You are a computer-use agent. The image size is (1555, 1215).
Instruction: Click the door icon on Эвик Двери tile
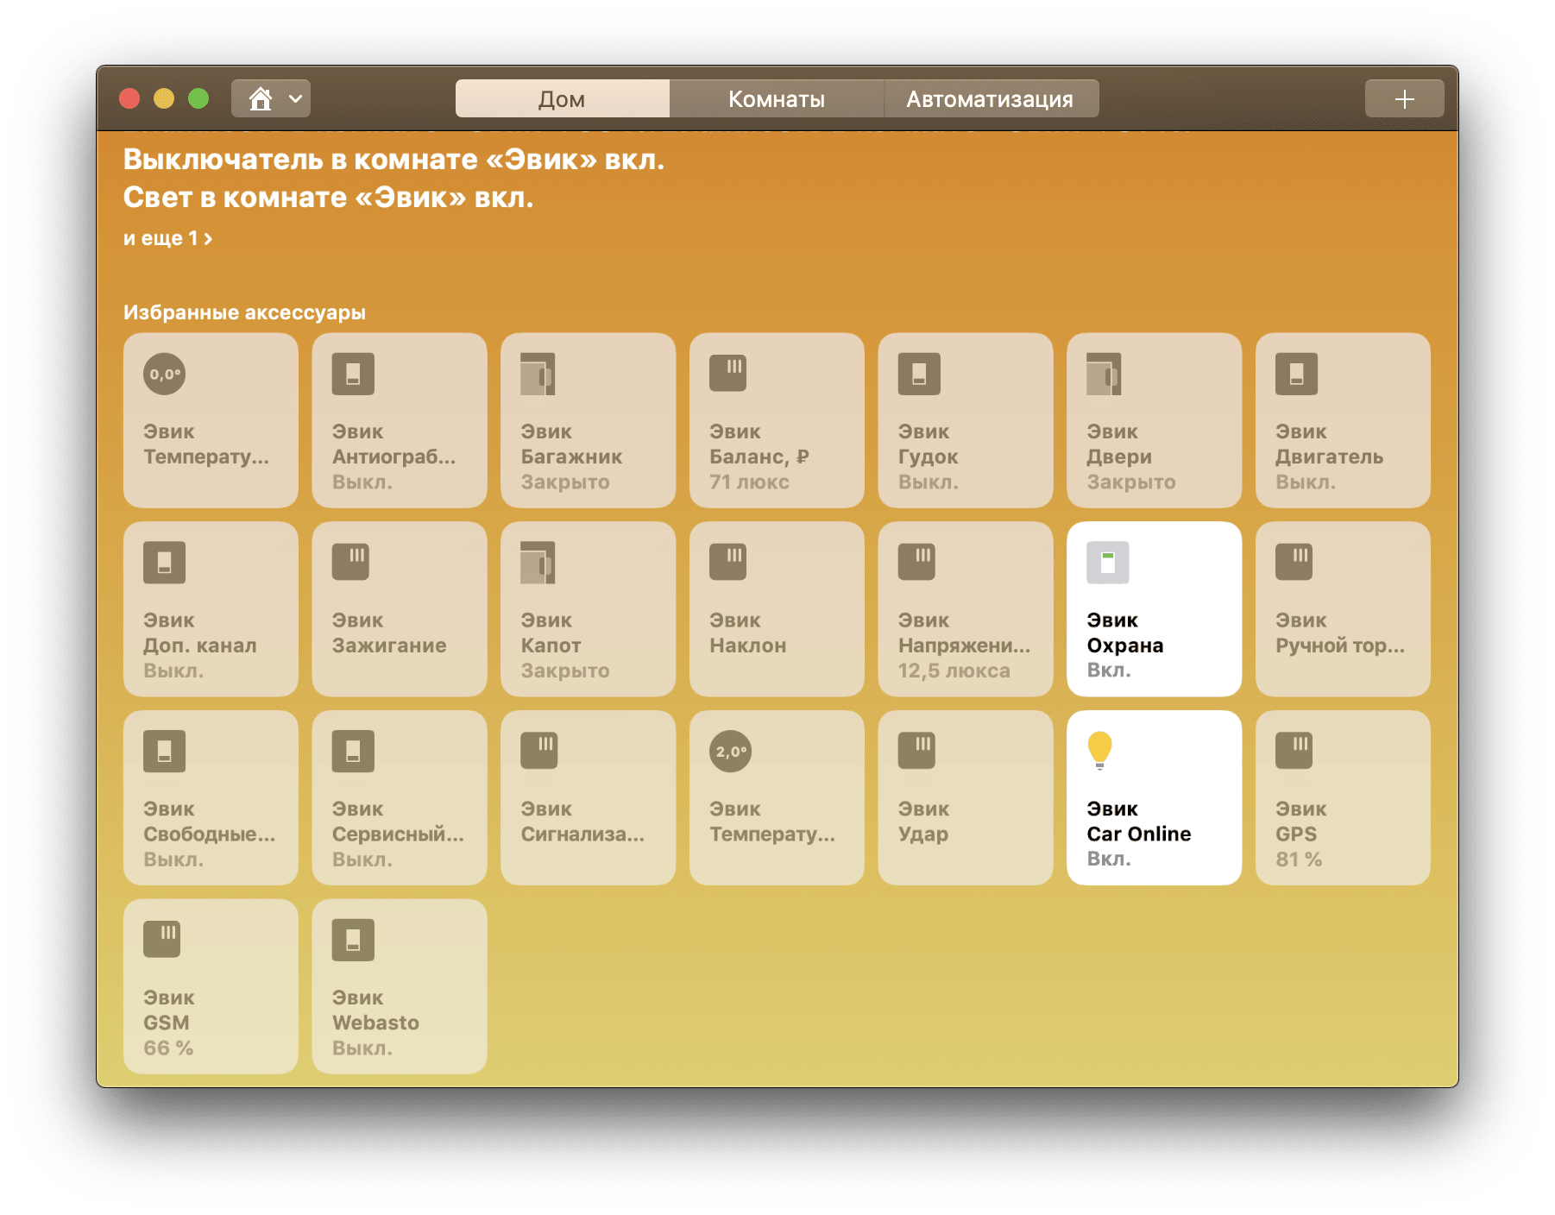pos(1107,375)
